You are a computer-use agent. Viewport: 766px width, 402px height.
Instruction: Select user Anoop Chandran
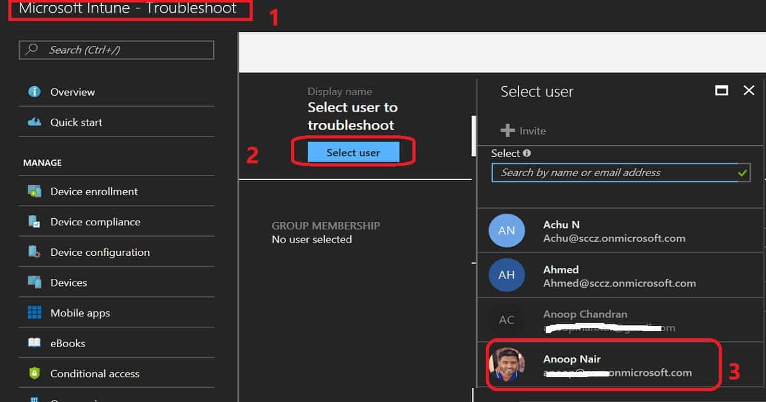tap(620, 320)
